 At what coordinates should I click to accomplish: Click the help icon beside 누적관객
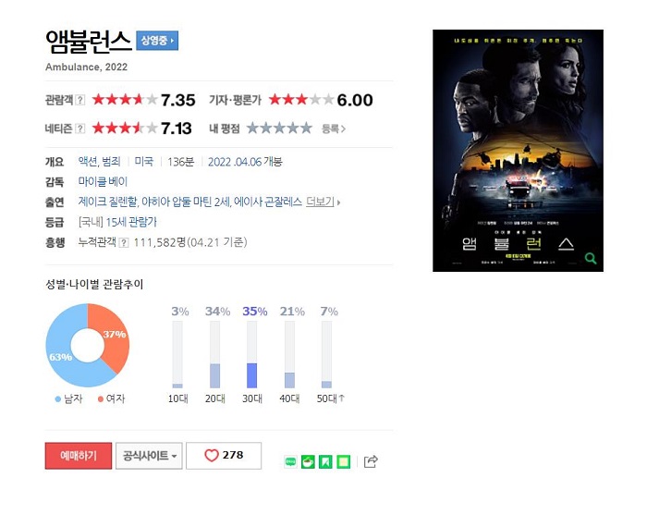[123, 242]
